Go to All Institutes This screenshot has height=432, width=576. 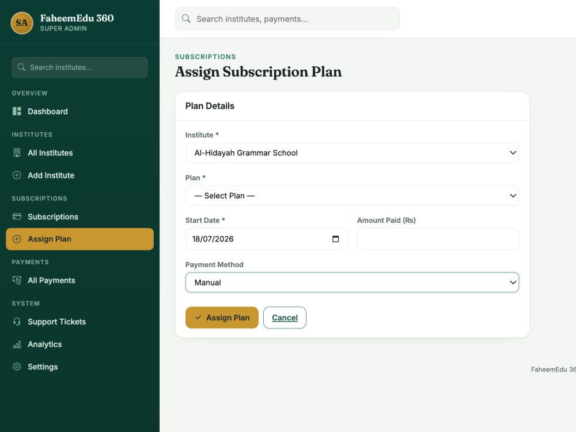click(x=79, y=153)
